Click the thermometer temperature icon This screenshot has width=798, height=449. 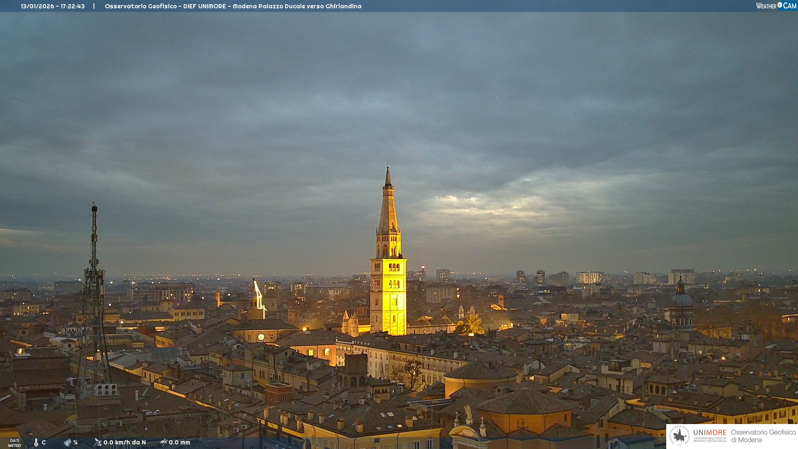pyautogui.click(x=36, y=442)
